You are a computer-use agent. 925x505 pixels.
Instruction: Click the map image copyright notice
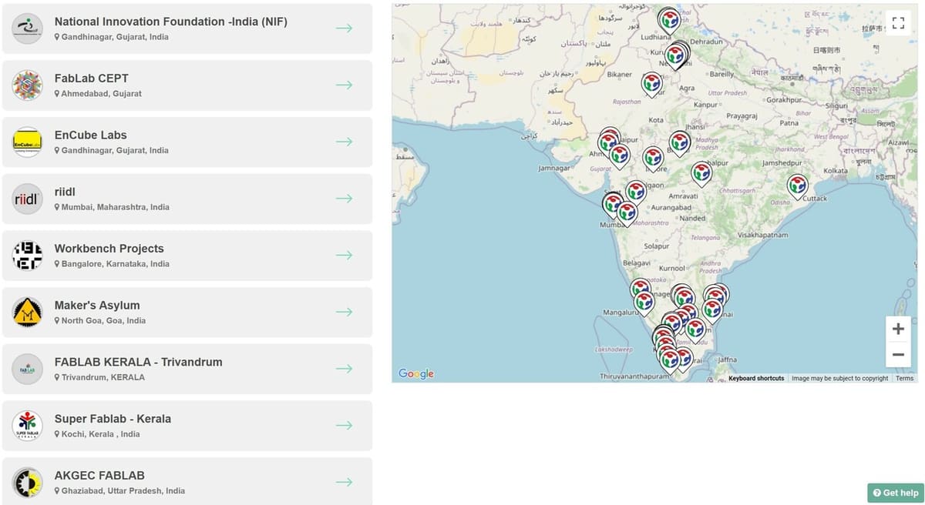pos(839,378)
